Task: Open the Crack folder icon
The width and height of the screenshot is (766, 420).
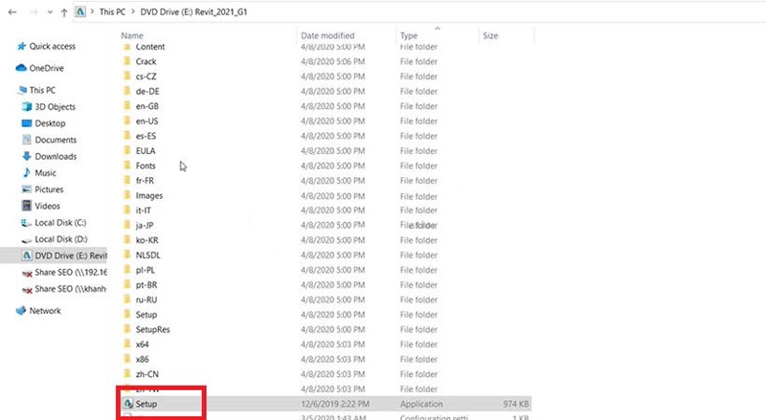Action: [x=126, y=61]
